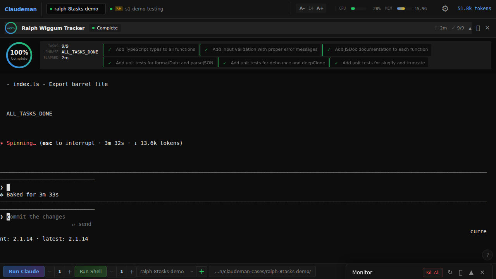Switch to the ralph-8tasks-demo tab
The height and width of the screenshot is (279, 496).
point(76,9)
